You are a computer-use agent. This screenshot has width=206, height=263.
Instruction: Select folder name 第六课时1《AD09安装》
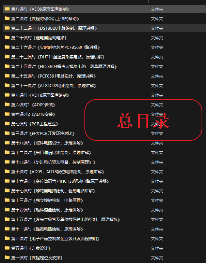click(33, 105)
